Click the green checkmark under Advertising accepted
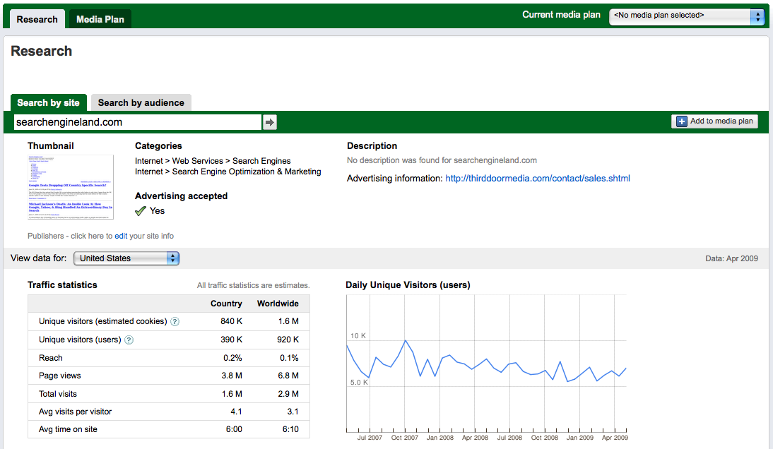The image size is (773, 449). click(x=141, y=211)
